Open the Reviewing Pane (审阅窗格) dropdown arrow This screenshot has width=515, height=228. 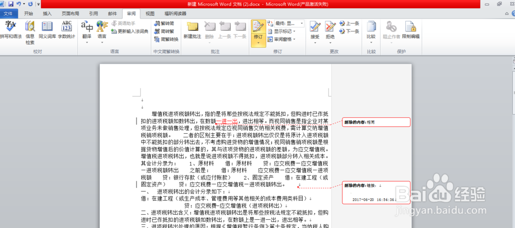[x=294, y=39]
